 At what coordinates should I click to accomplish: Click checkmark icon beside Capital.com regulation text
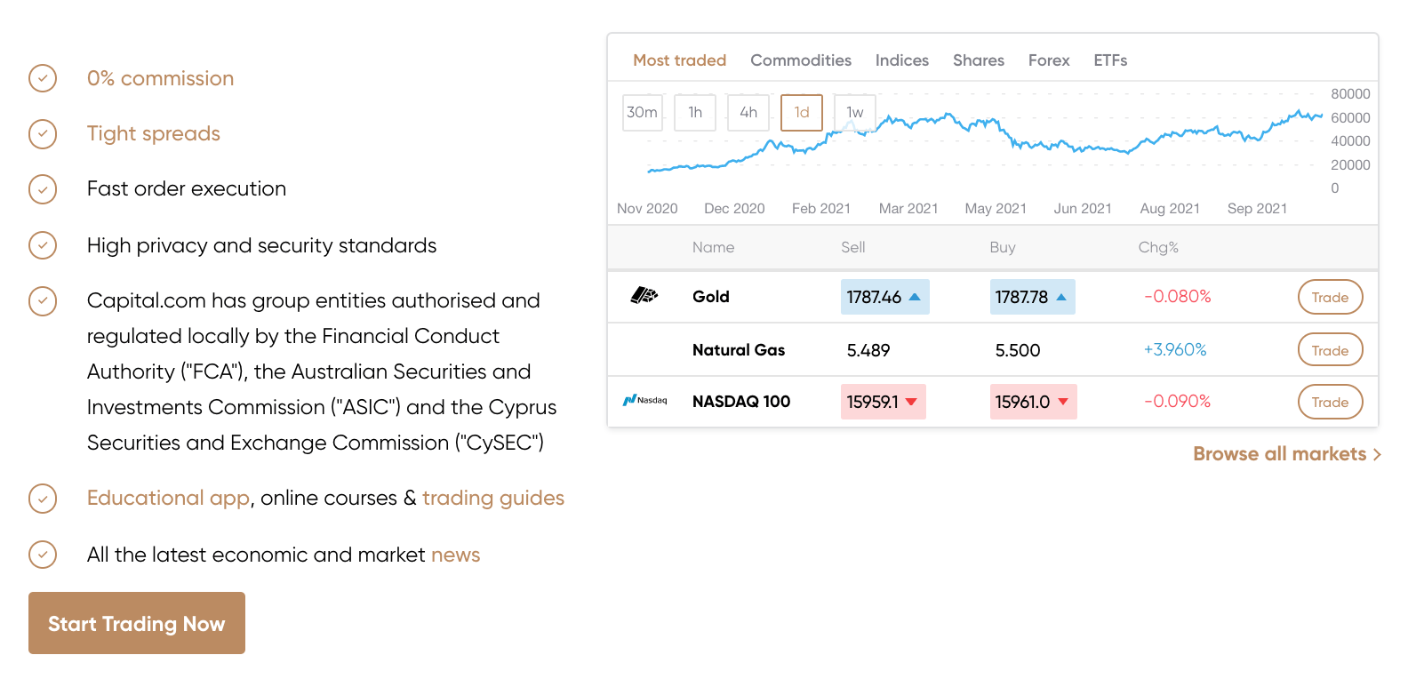pyautogui.click(x=43, y=300)
